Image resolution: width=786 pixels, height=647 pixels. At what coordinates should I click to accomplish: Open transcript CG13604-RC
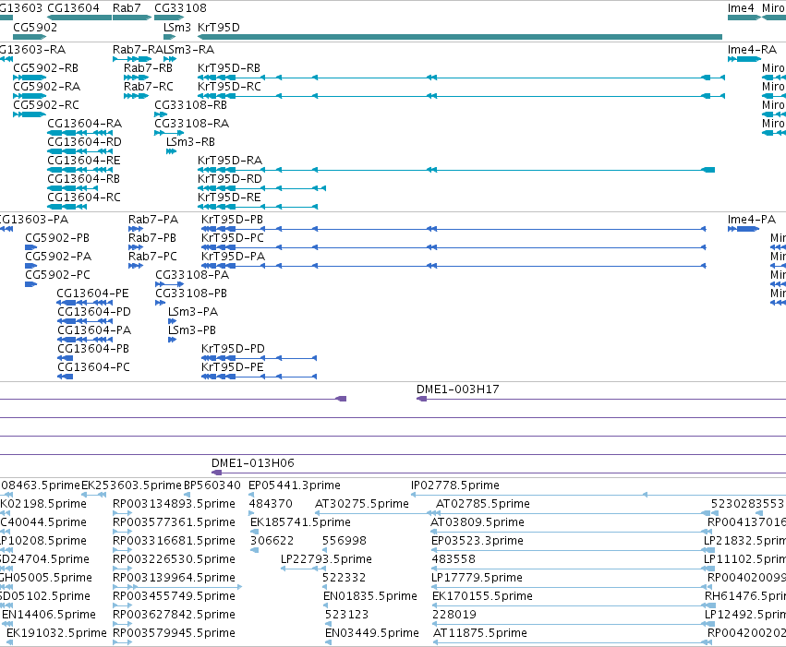pos(84,198)
